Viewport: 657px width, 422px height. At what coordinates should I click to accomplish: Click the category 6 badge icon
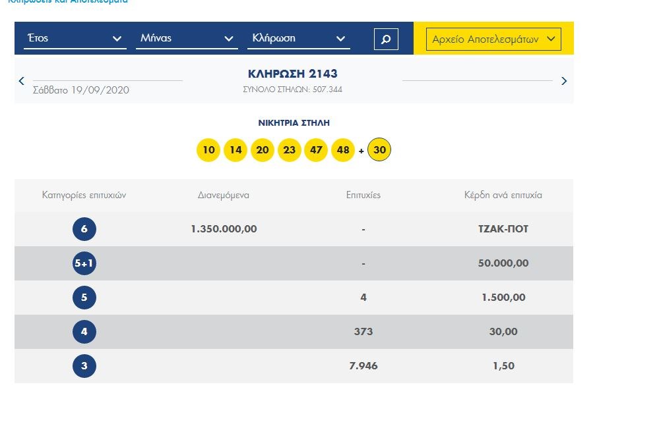click(x=84, y=229)
